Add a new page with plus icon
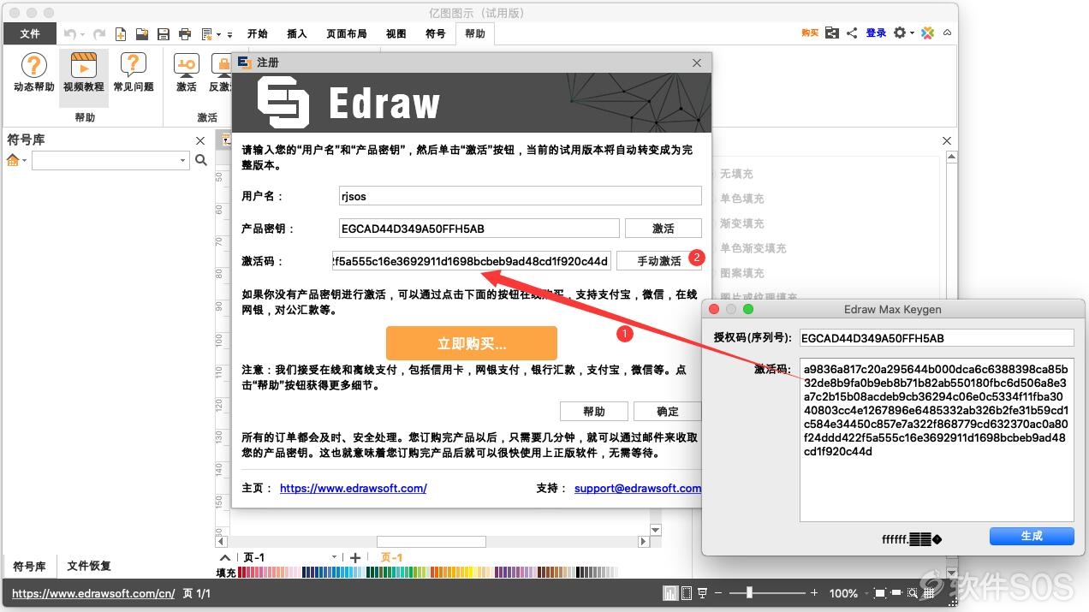Viewport: 1089px width, 612px height. [x=355, y=557]
